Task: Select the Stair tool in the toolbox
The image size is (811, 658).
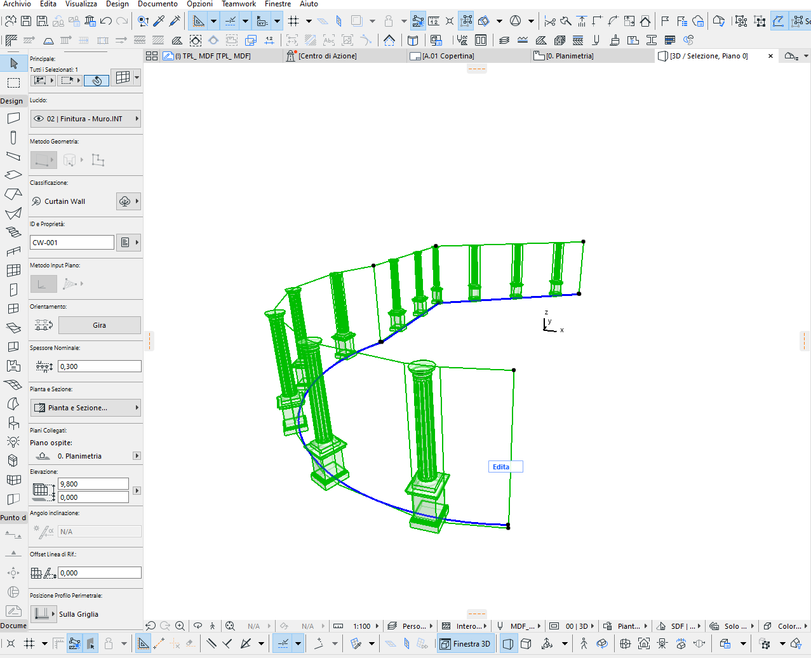Action: click(13, 232)
